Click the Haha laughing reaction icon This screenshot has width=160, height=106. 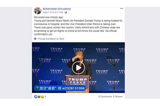(x=39, y=97)
